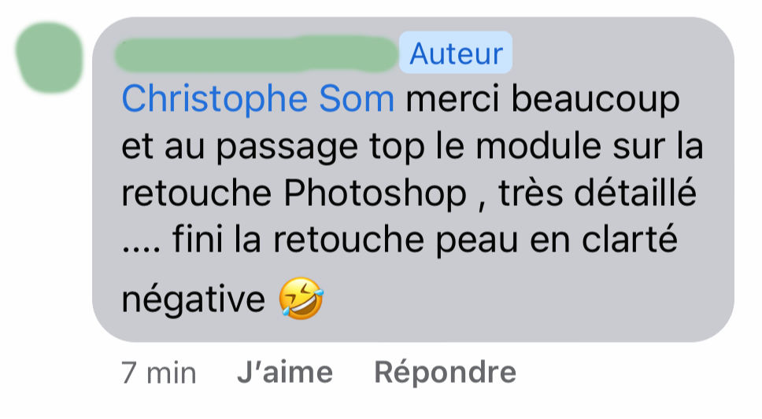This screenshot has height=419, width=762.
Task: Click the blue Auteur badge
Action: (x=456, y=53)
